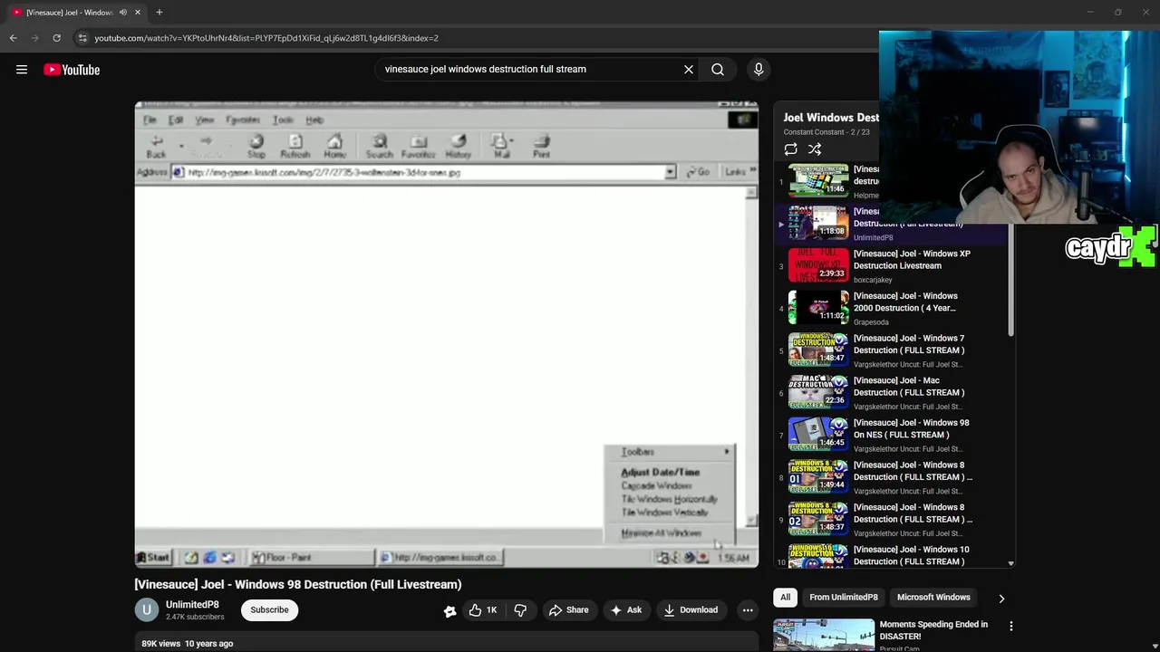Viewport: 1160px width, 652px height.
Task: Click the search magnifier button
Action: [718, 69]
